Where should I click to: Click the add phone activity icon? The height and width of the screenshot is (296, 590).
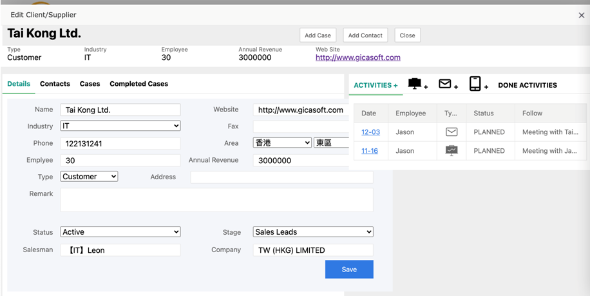pos(477,84)
